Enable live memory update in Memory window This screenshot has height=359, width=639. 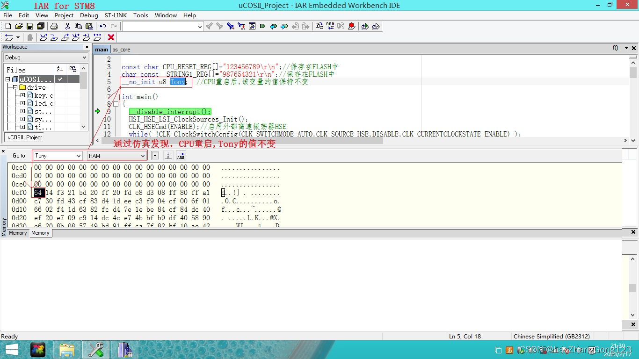pyautogui.click(x=181, y=155)
